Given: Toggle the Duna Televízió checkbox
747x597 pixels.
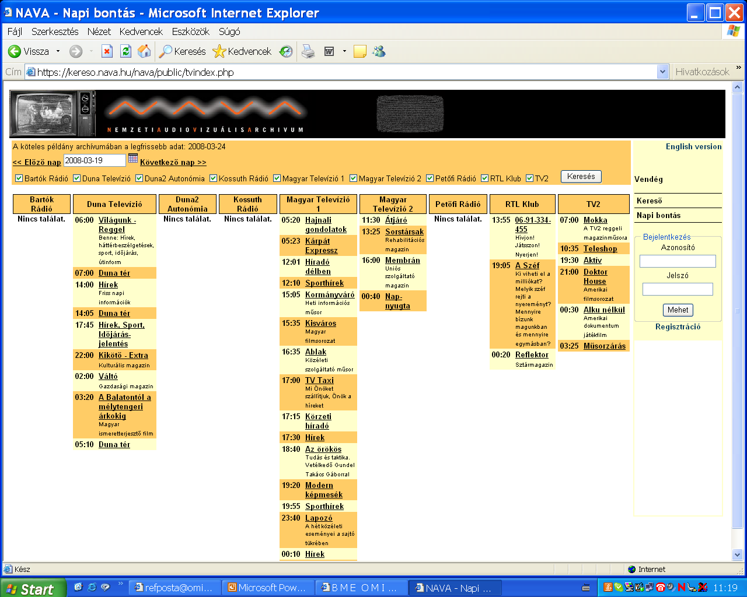Looking at the screenshot, I should tap(76, 178).
